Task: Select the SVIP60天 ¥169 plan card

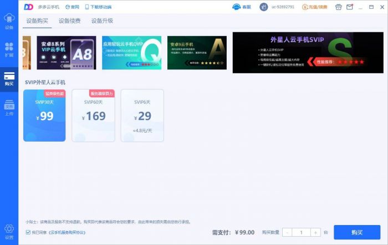Action: point(93,115)
